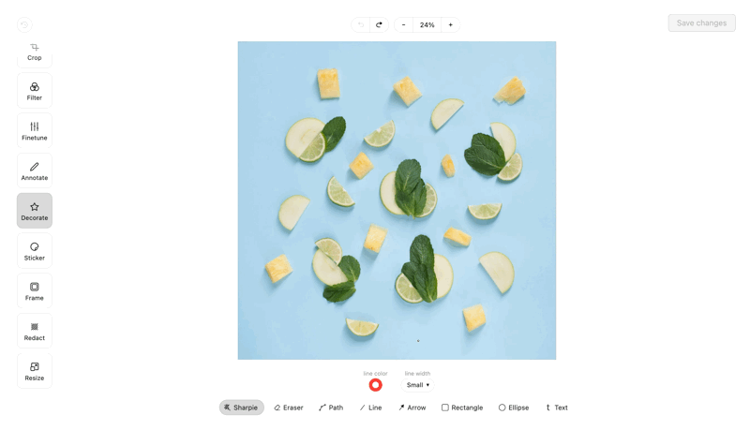Select the Sharpie drawing tab
Image resolution: width=750 pixels, height=430 pixels.
coord(242,408)
